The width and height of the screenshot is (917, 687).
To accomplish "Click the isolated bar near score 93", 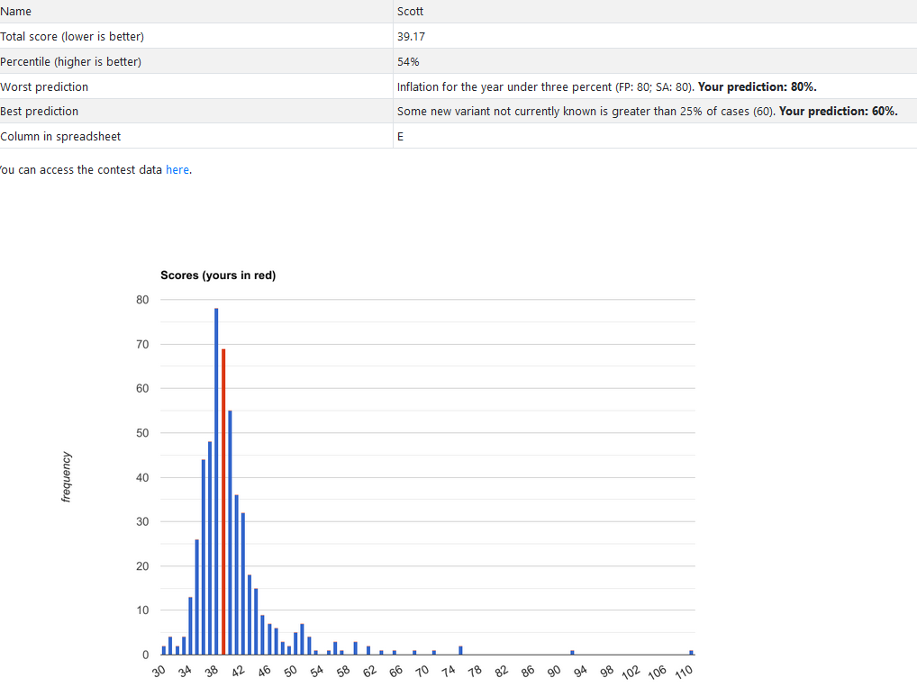I will pyautogui.click(x=572, y=652).
